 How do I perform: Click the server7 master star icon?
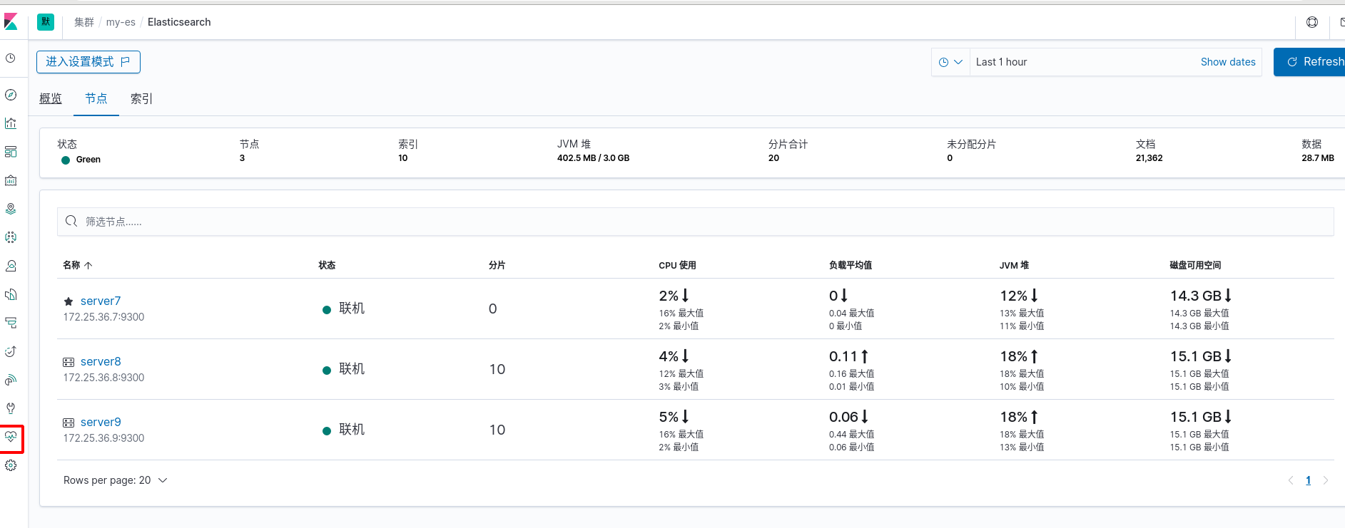point(68,301)
